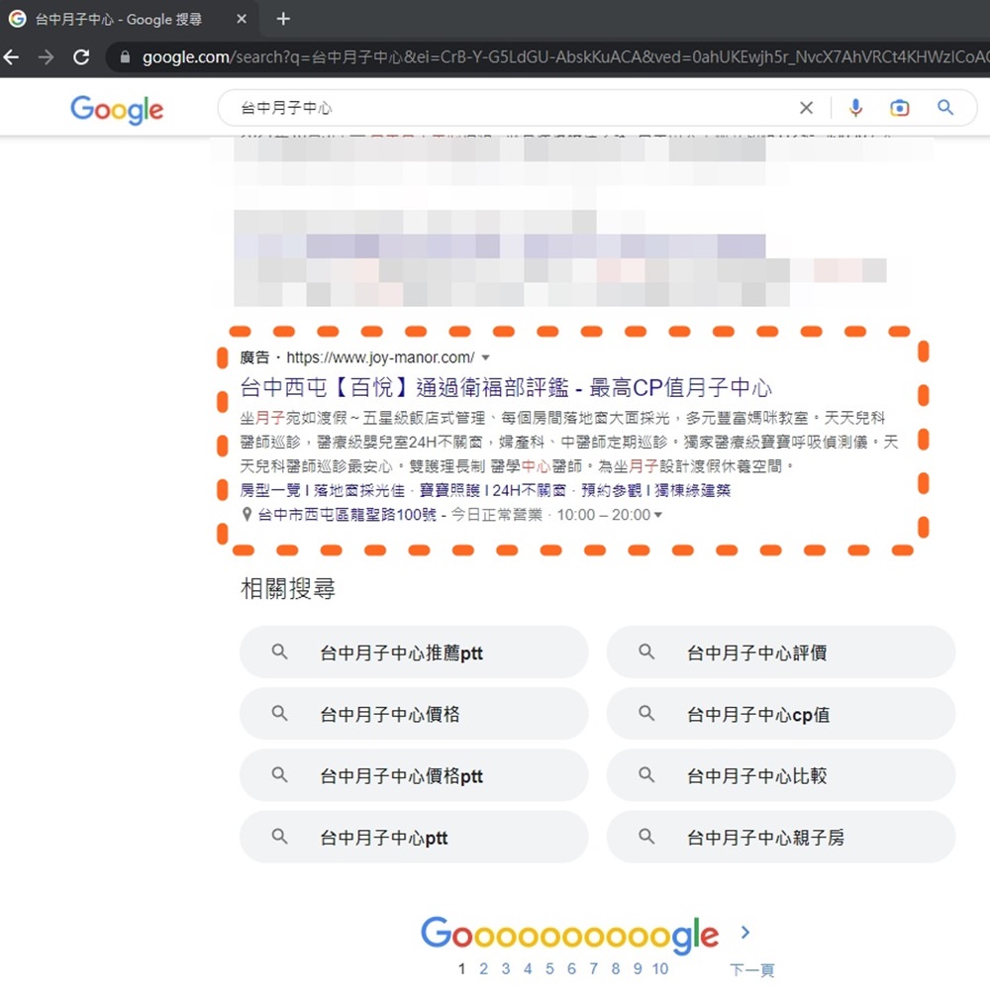This screenshot has height=1006, width=990.
Task: Open a new tab with the plus icon
Action: [283, 19]
